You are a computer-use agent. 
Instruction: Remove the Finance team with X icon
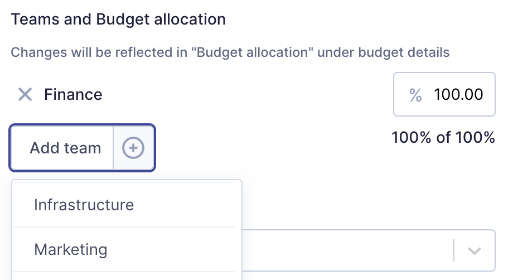[x=25, y=94]
